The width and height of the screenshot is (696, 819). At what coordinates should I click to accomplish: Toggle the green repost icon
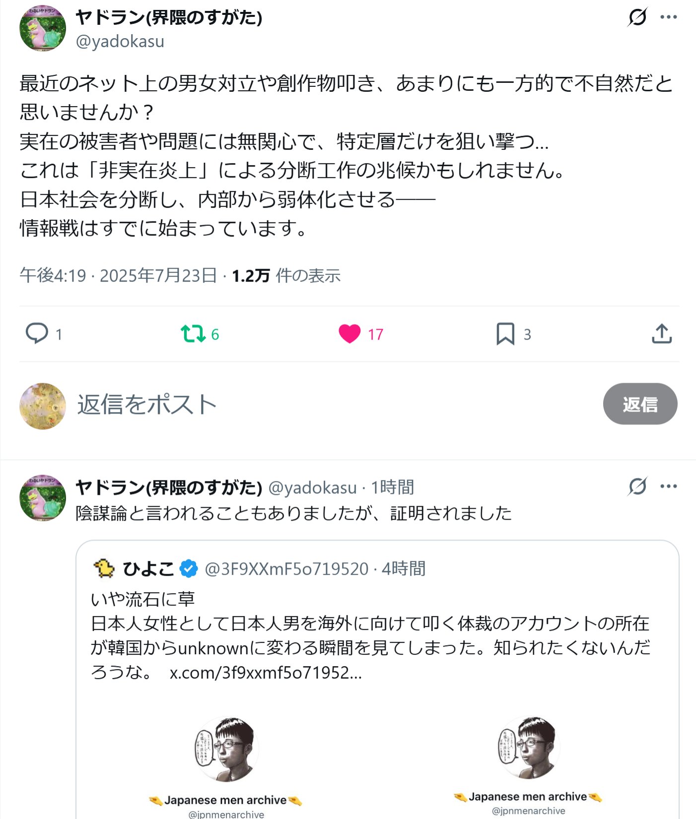pyautogui.click(x=193, y=334)
